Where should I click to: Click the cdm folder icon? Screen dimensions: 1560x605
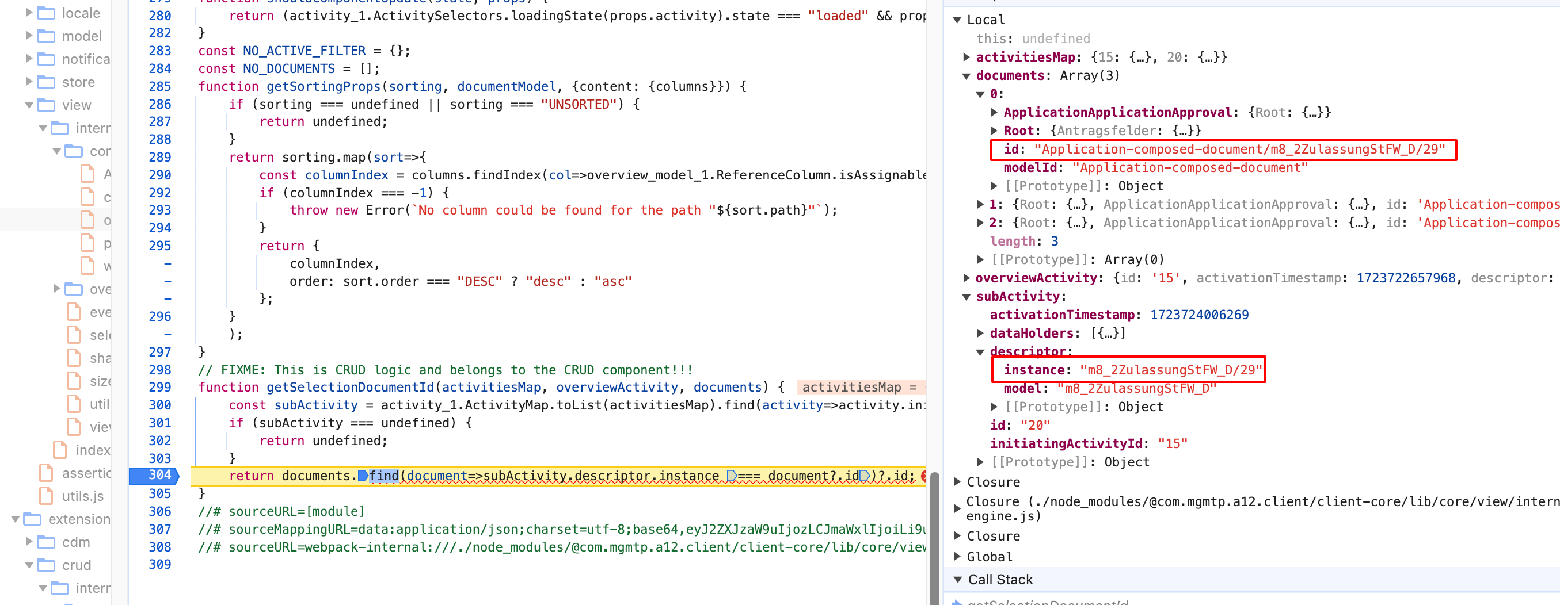pos(46,542)
